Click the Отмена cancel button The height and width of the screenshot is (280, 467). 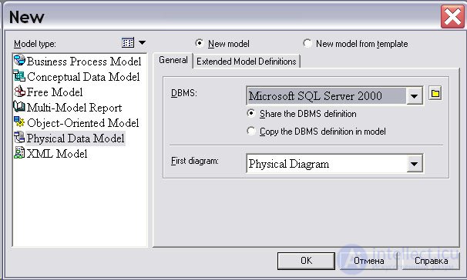point(368,261)
